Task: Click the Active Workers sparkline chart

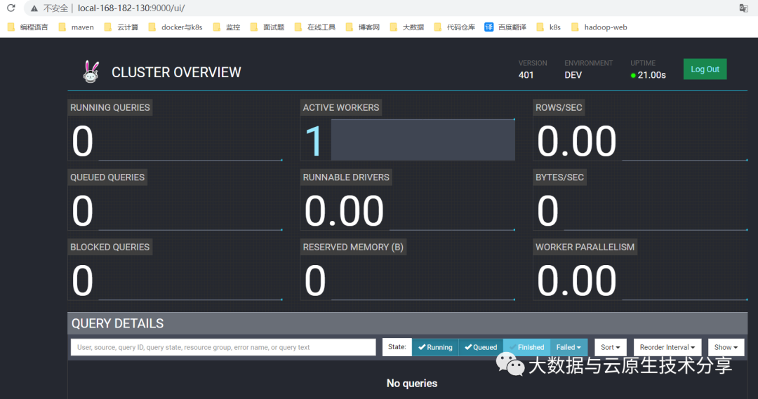Action: 423,140
